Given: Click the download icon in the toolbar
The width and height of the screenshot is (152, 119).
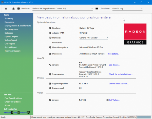Looking at the screenshot, I should click(x=13, y=9).
